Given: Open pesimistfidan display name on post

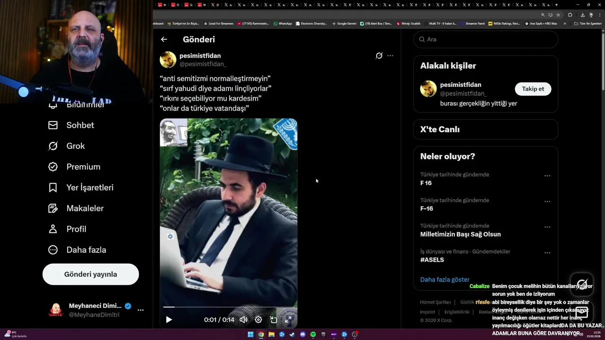Looking at the screenshot, I should (x=200, y=56).
